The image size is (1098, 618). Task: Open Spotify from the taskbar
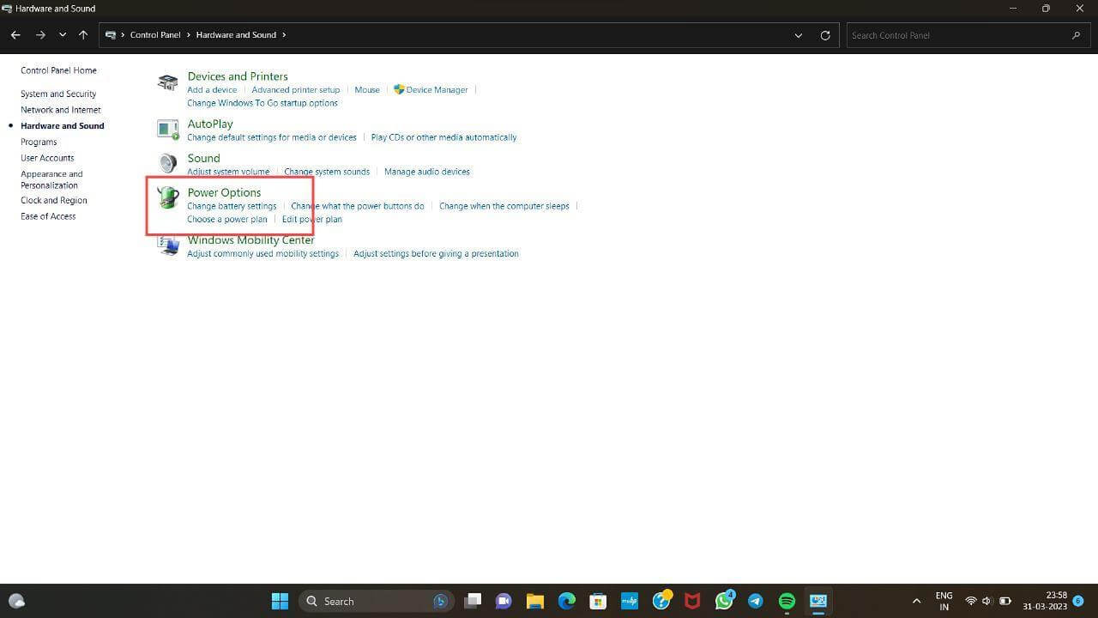coord(787,601)
